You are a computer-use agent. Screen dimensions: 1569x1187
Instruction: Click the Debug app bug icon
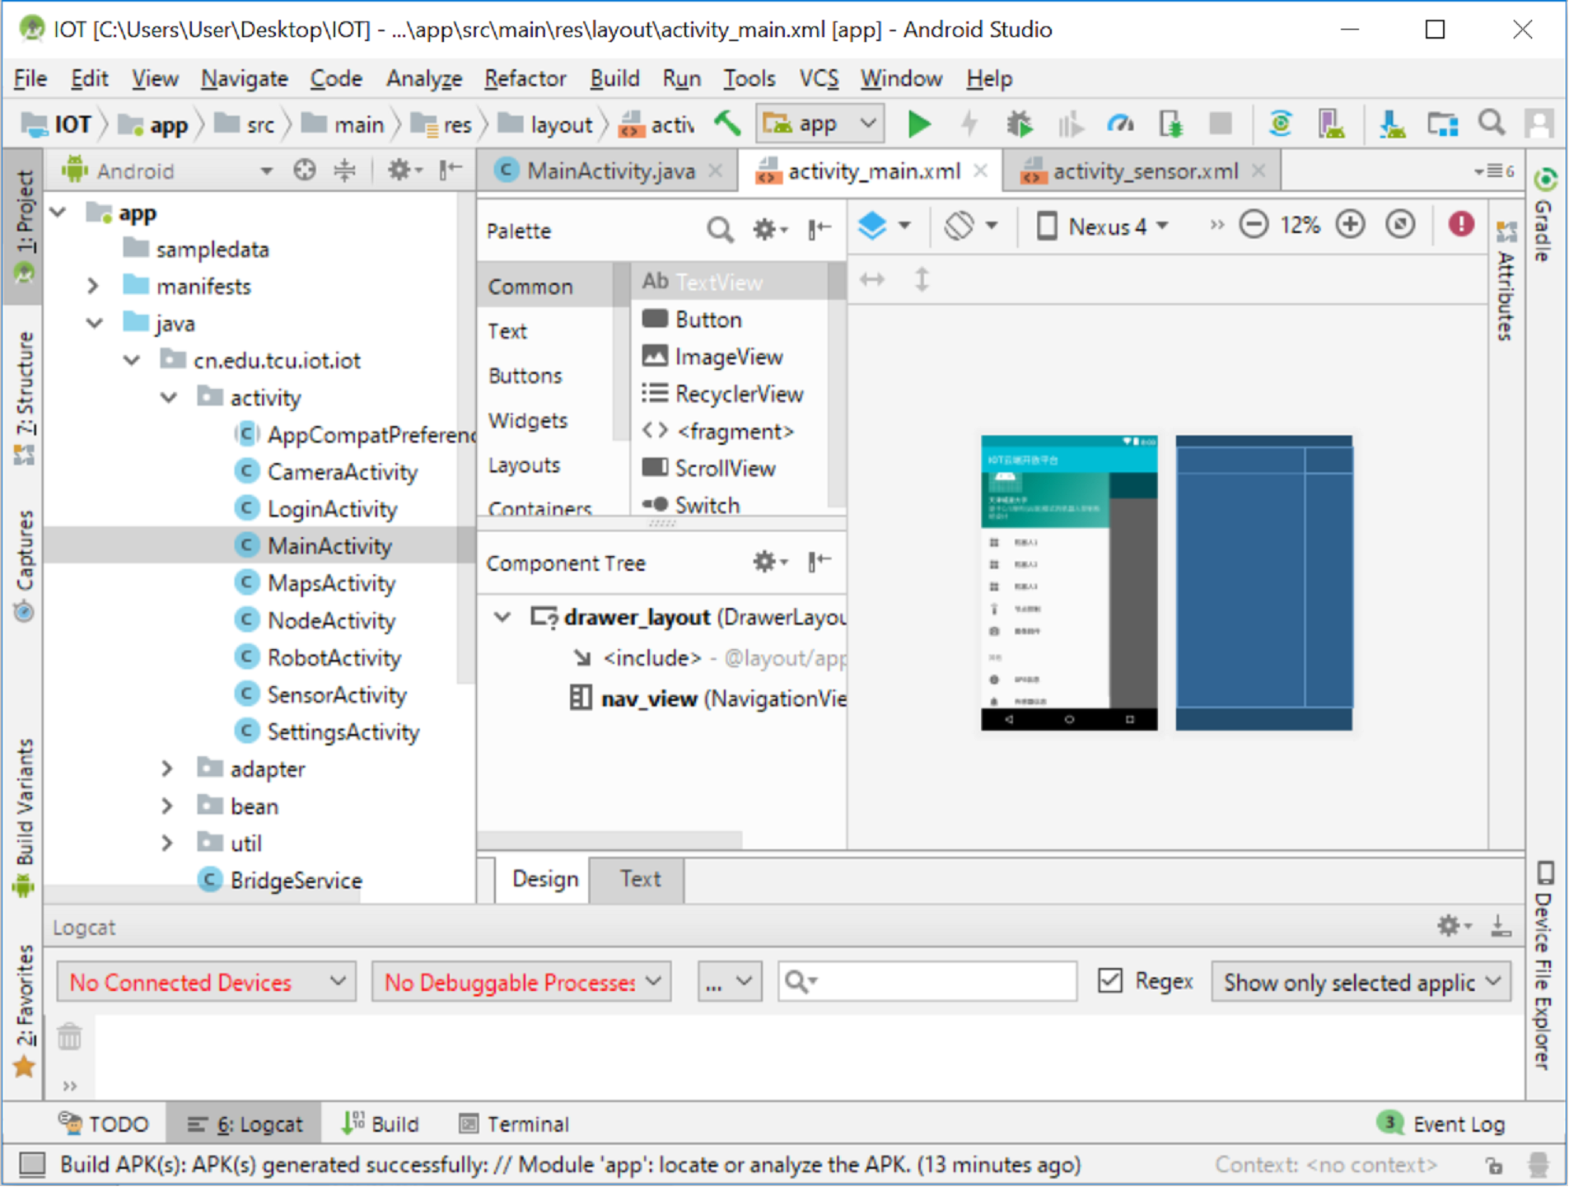[1020, 124]
